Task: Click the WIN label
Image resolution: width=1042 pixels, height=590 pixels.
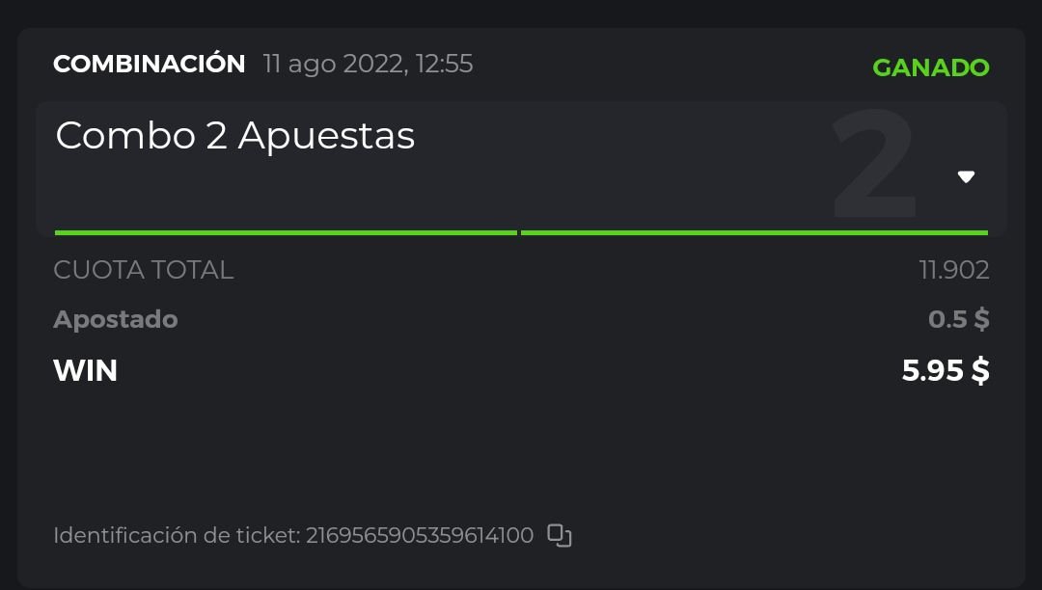Action: [x=86, y=370]
